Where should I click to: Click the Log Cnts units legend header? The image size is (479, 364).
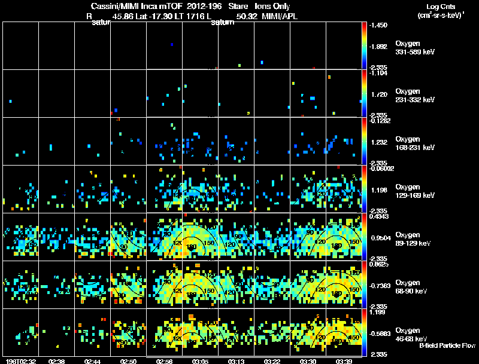441,11
